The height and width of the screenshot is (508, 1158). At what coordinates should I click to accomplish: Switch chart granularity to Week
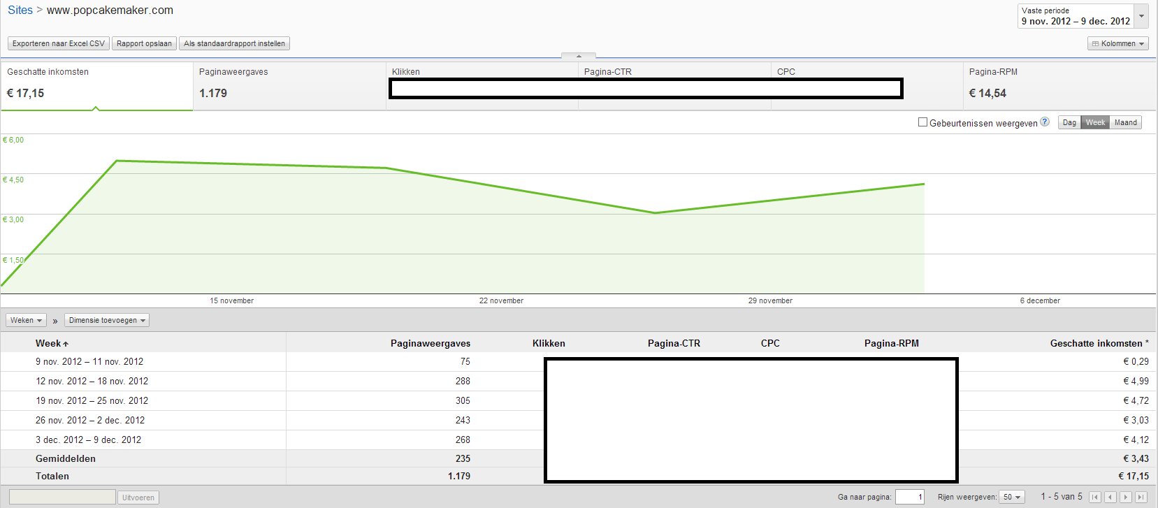click(1095, 122)
